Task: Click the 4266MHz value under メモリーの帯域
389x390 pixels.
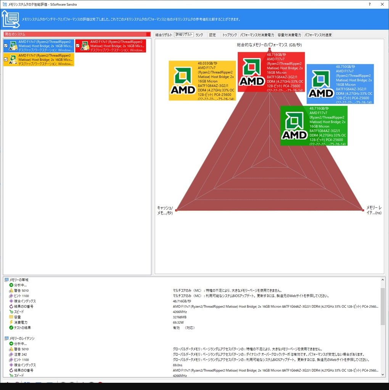Action: tap(180, 312)
